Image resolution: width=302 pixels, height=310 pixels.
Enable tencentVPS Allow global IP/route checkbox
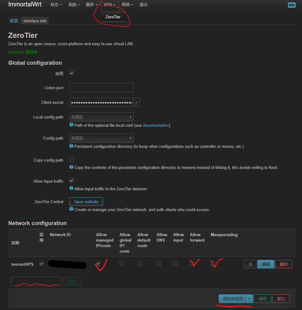(122, 264)
